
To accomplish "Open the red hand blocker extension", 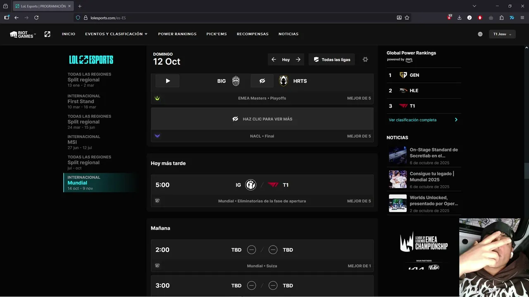I will tap(480, 18).
